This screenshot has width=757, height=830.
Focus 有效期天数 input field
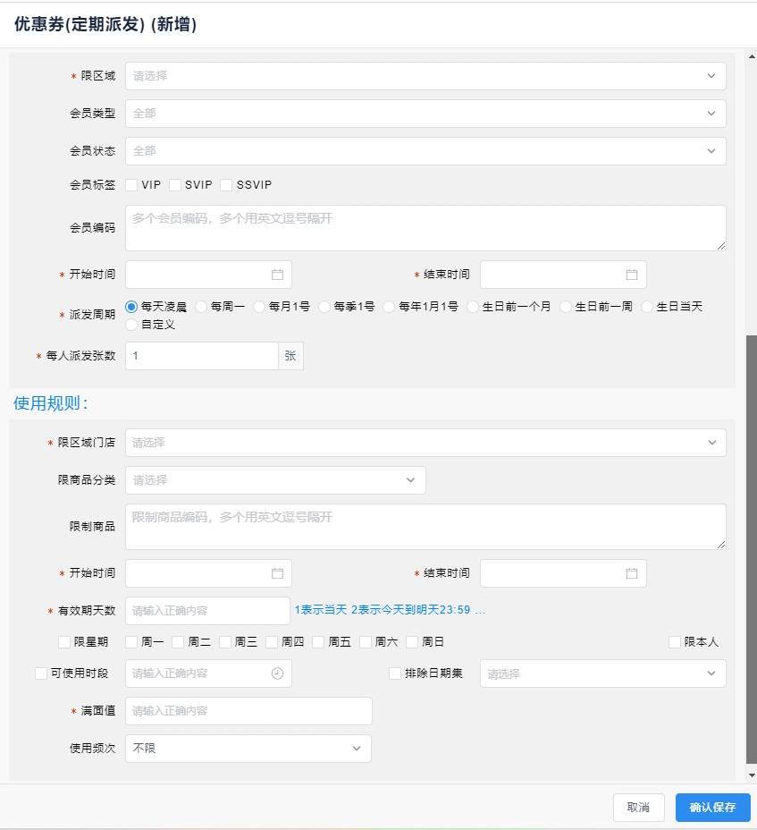[207, 611]
